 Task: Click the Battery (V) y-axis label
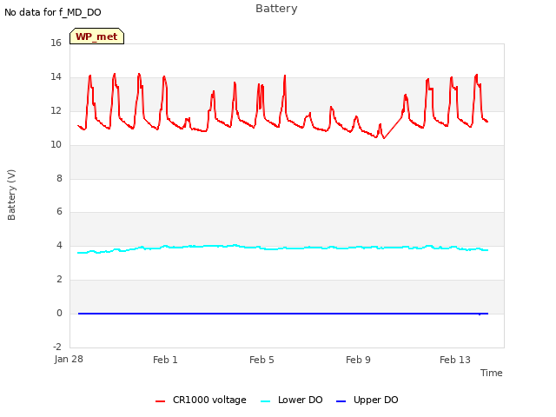[x=11, y=195]
